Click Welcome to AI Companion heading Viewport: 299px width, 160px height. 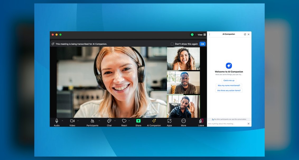coord(229,72)
